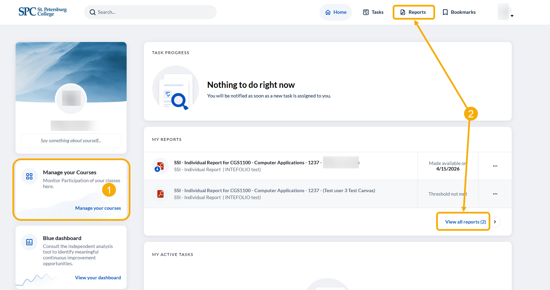Click the 'Blue dashboard' heading
Image resolution: width=550 pixels, height=290 pixels.
point(62,238)
